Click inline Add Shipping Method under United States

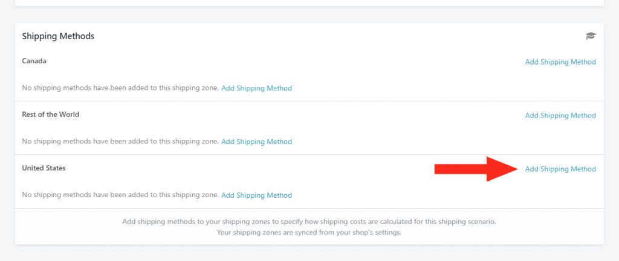coord(256,195)
